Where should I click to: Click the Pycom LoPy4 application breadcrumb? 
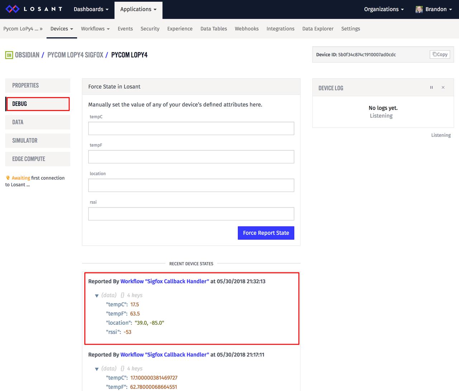(x=23, y=29)
